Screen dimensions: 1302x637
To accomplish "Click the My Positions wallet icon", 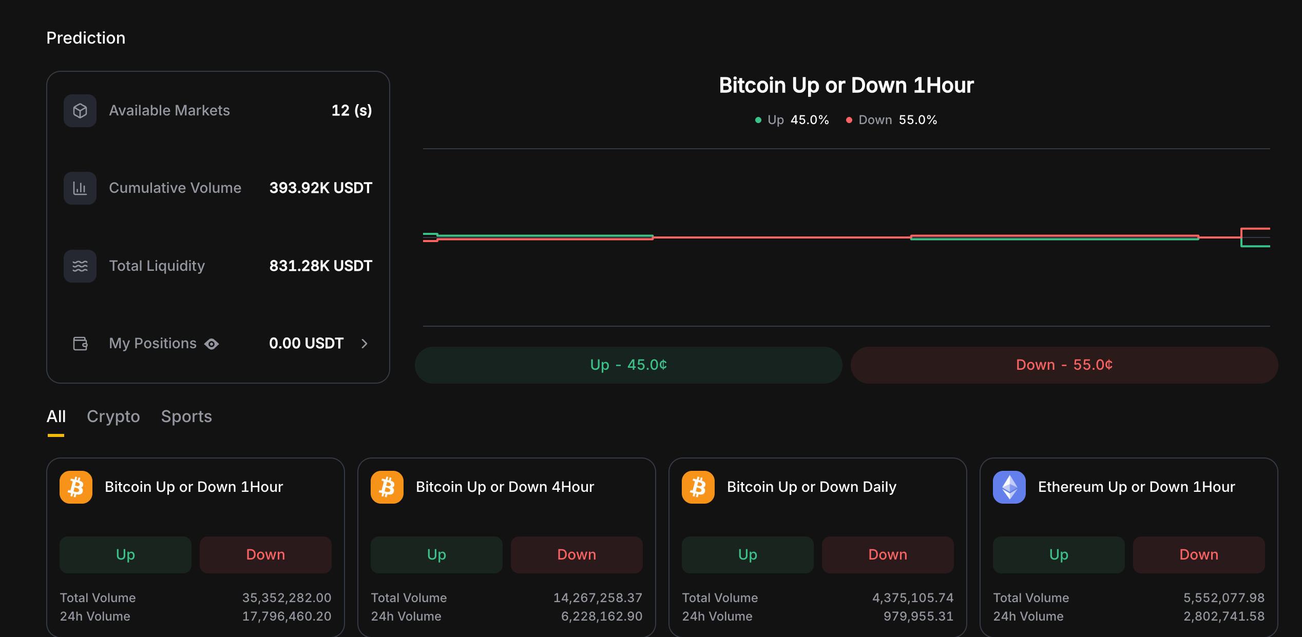I will coord(80,343).
